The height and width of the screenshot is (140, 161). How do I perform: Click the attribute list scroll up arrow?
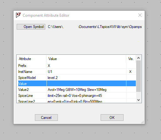click(138, 58)
